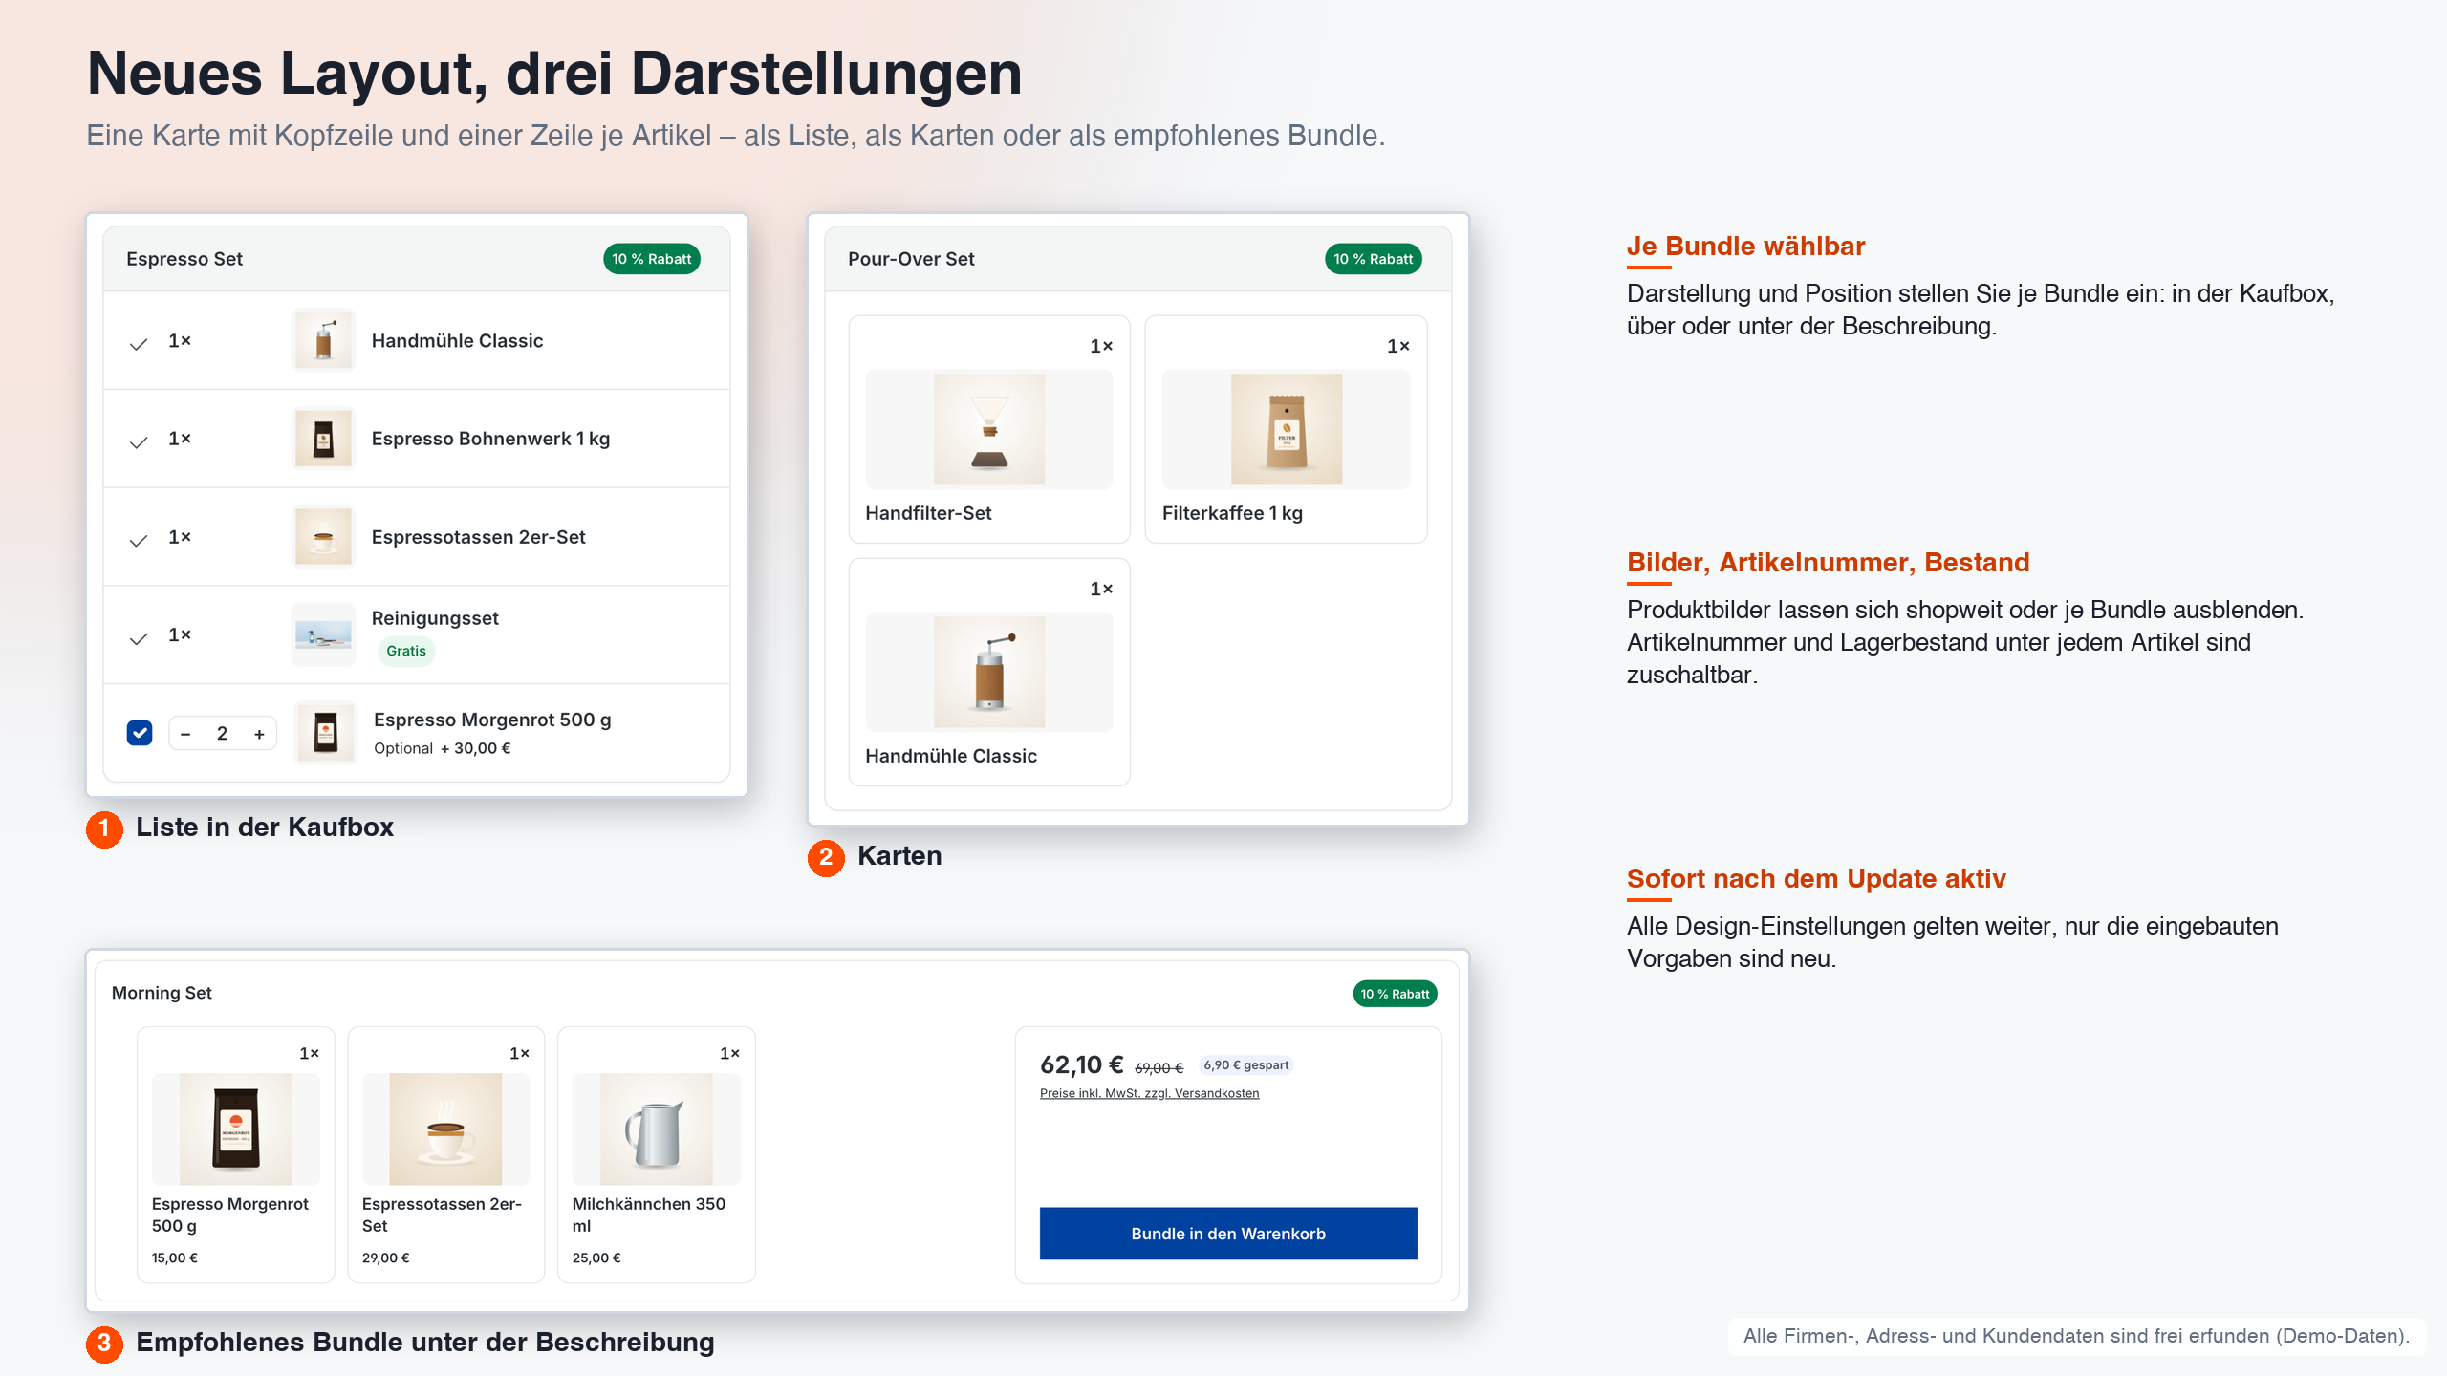The width and height of the screenshot is (2447, 1376).
Task: Click the 25,00 € price under Milchkännchen
Action: pyautogui.click(x=596, y=1258)
